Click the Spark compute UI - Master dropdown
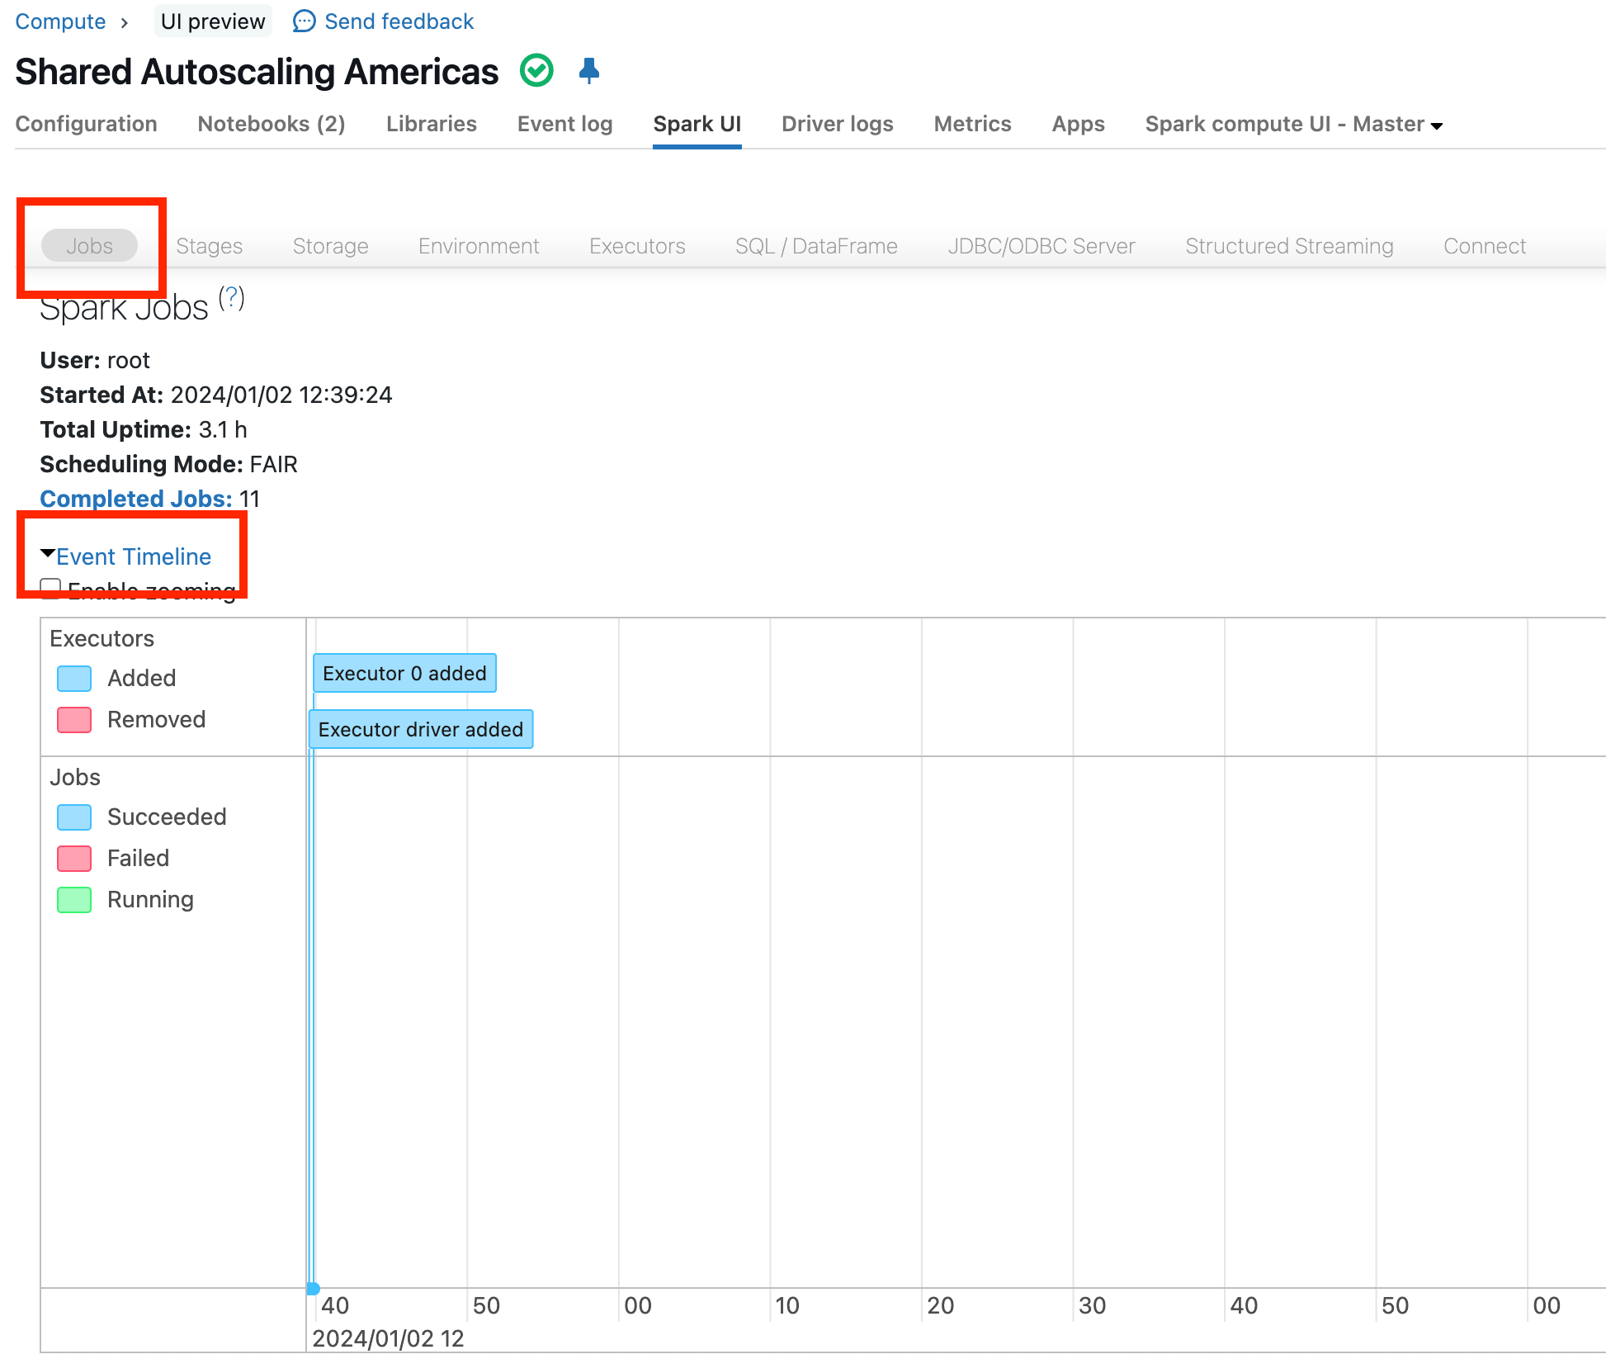 1295,124
